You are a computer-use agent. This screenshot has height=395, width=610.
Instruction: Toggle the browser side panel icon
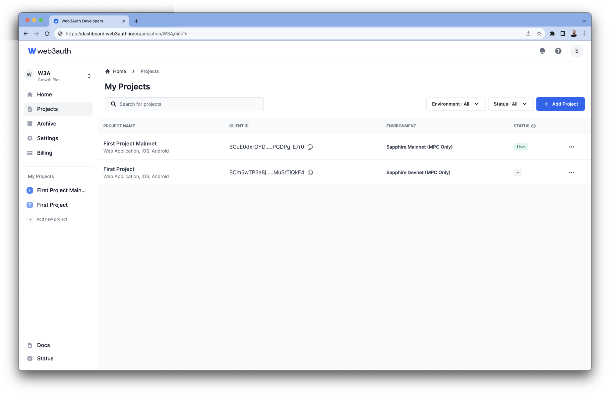point(563,33)
